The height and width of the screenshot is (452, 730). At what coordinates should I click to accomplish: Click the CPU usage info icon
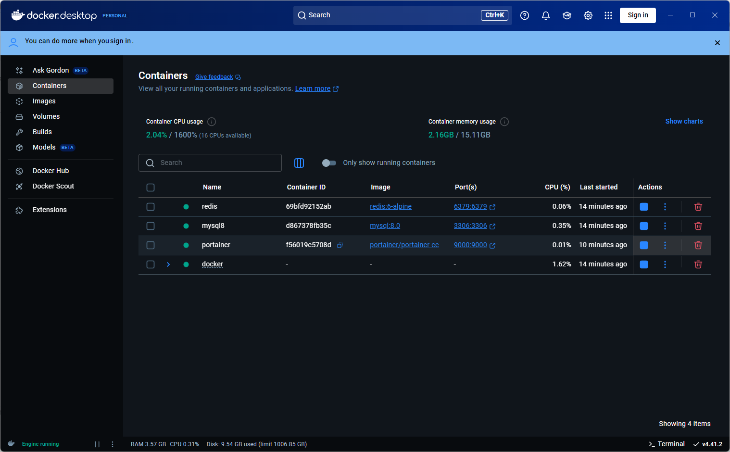pos(212,122)
